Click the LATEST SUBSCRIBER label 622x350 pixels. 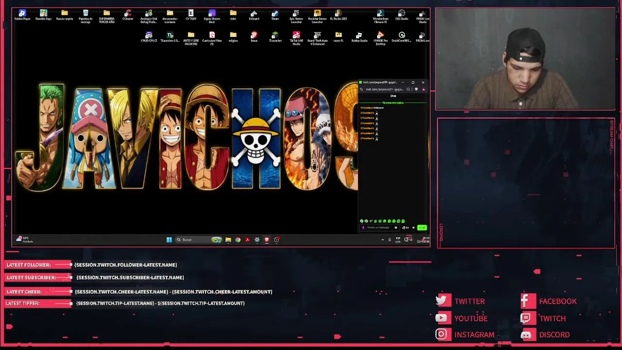32,278
